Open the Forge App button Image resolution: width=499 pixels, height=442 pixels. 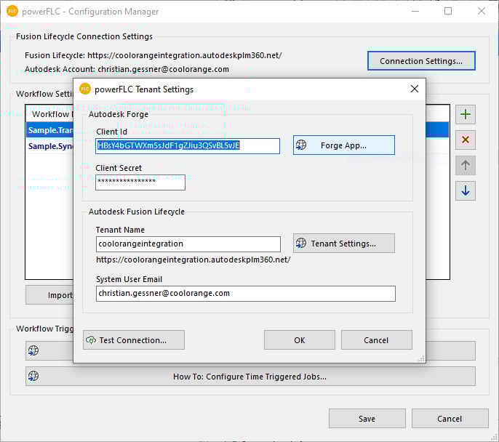coord(343,145)
